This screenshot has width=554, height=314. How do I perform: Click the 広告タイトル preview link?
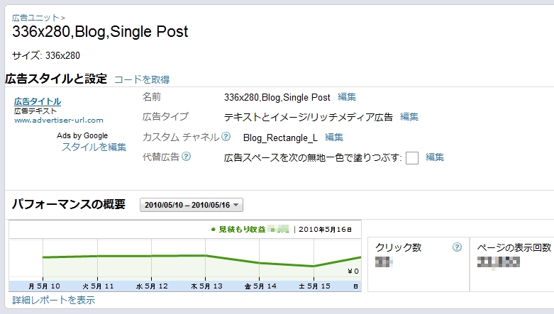click(x=38, y=101)
